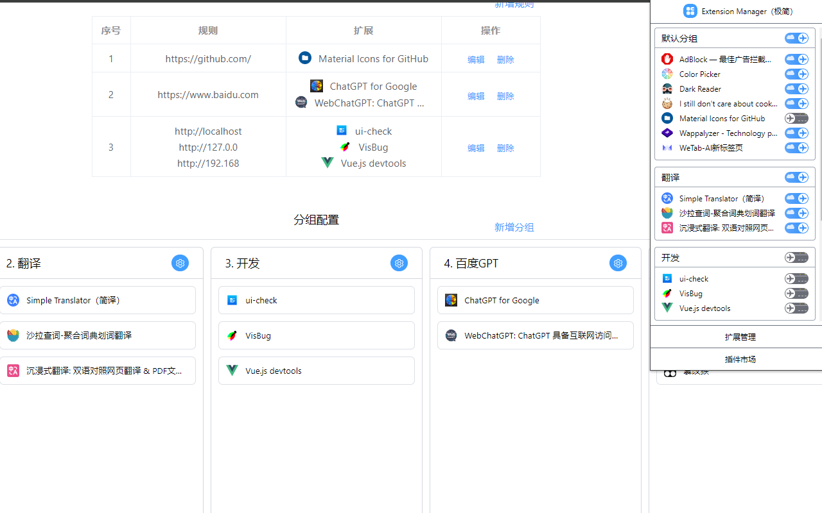The image size is (822, 513).
Task: Click the AdBlock icon in popup
Action: [x=667, y=59]
